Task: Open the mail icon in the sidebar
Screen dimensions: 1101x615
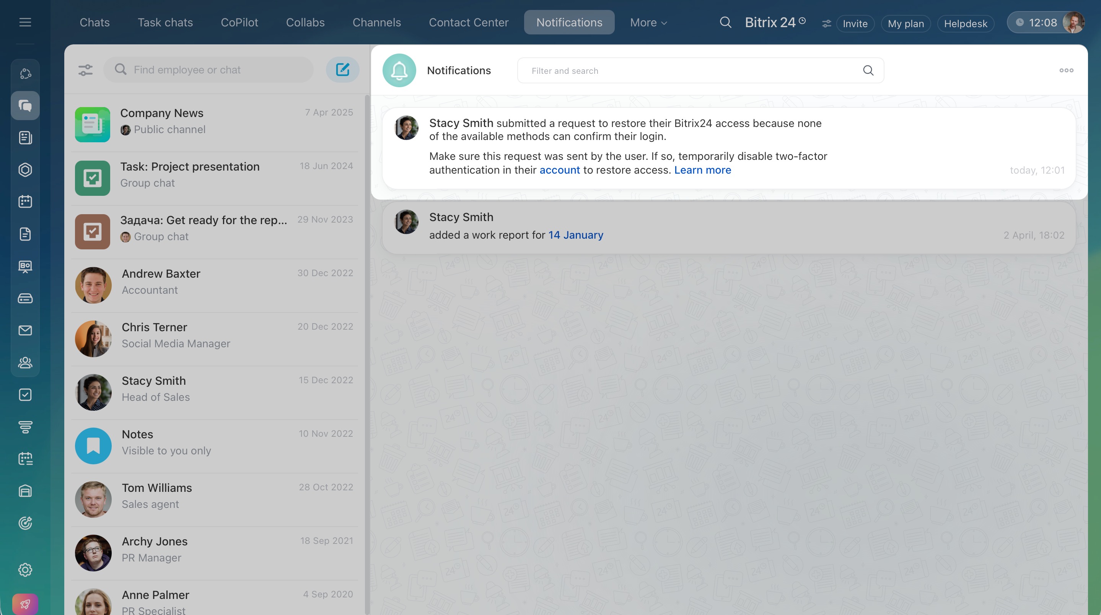Action: [25, 330]
